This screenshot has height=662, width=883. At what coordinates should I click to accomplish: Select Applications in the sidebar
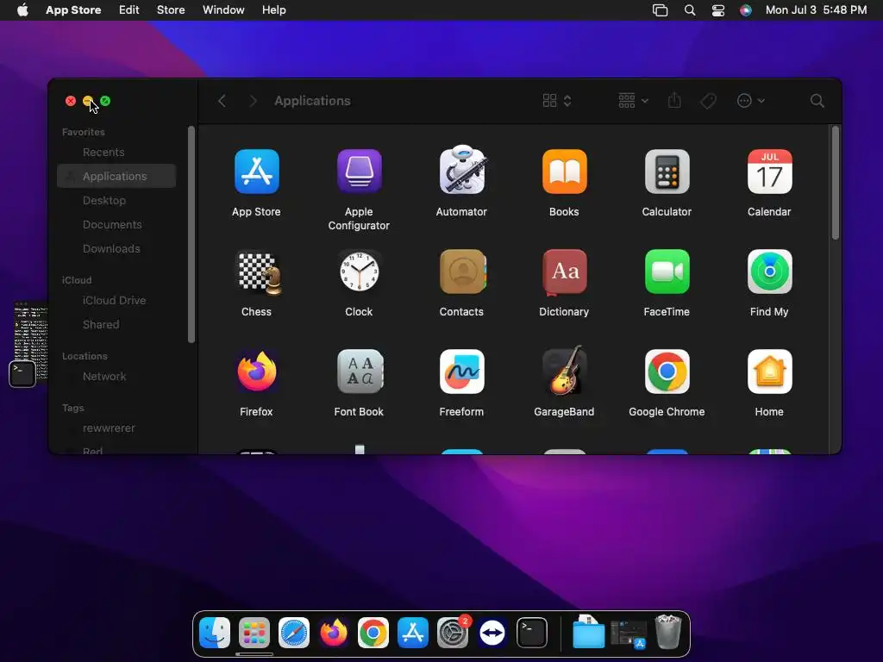[116, 176]
